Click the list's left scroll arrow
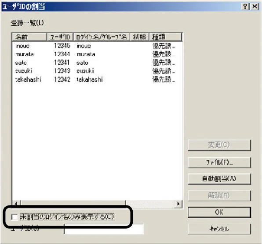The image size is (262, 244). pyautogui.click(x=16, y=204)
